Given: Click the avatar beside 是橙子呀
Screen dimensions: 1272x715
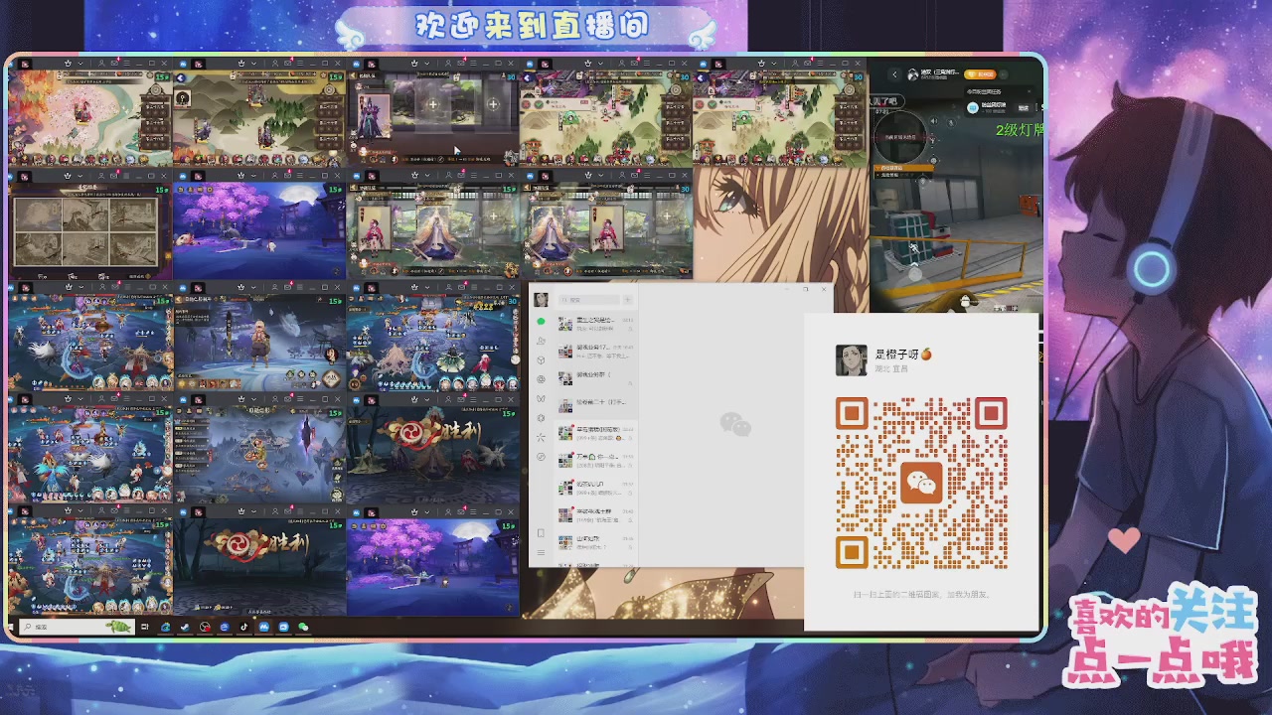Looking at the screenshot, I should point(852,360).
